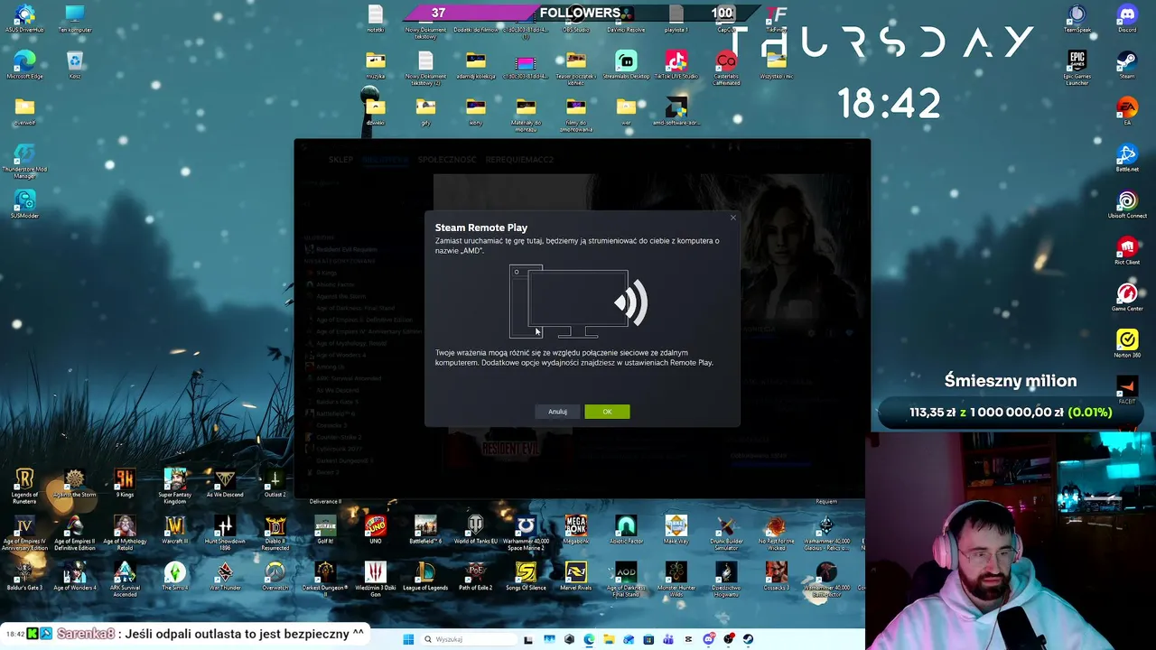This screenshot has height=650, width=1156.
Task: Launch the 9 Kings desktop shortcut
Action: point(125,483)
